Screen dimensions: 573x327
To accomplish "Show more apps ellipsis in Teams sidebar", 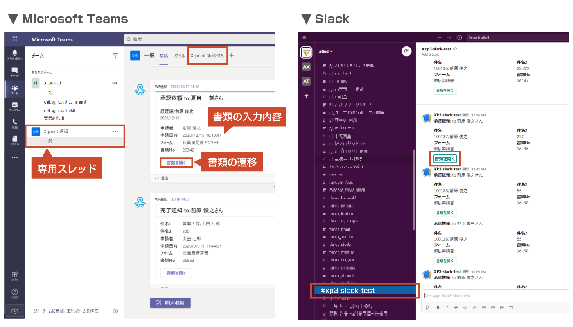I will [15, 157].
